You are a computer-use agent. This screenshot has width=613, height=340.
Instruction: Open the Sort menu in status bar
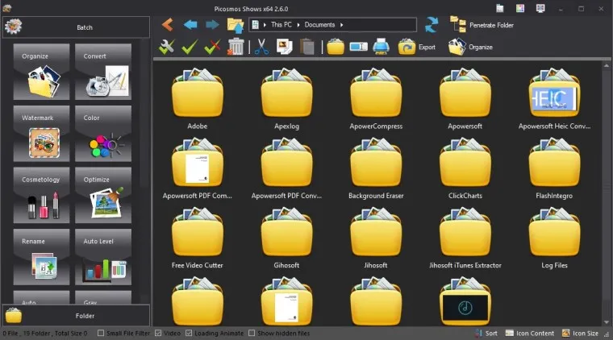486,333
